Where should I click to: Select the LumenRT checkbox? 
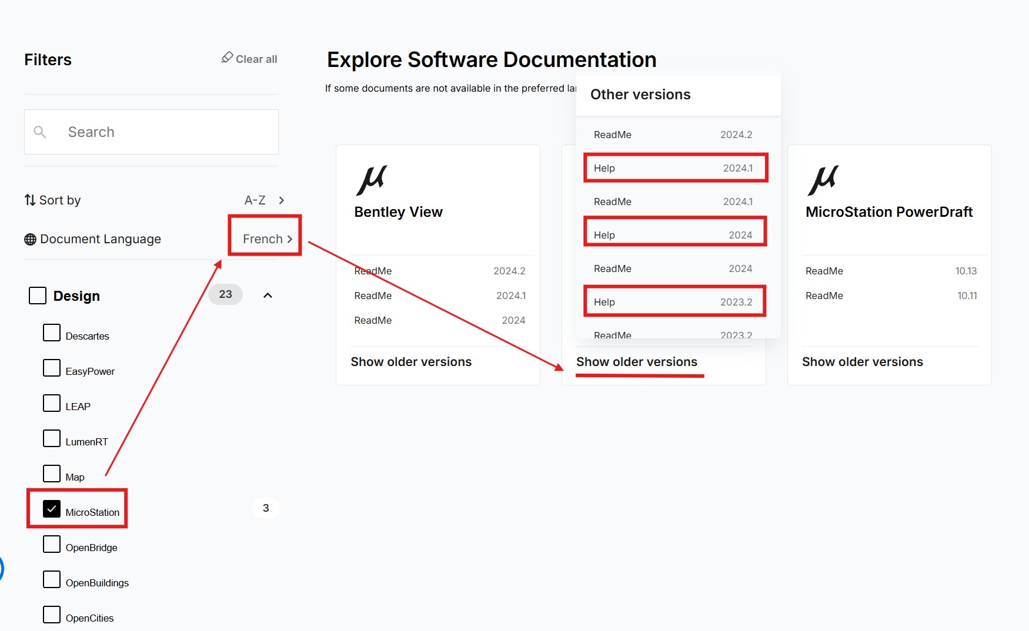tap(52, 438)
